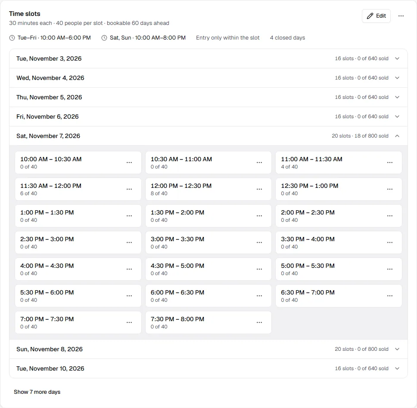
Task: Open options for 1:30 PM – 2:00 PM slot
Action: click(259, 216)
